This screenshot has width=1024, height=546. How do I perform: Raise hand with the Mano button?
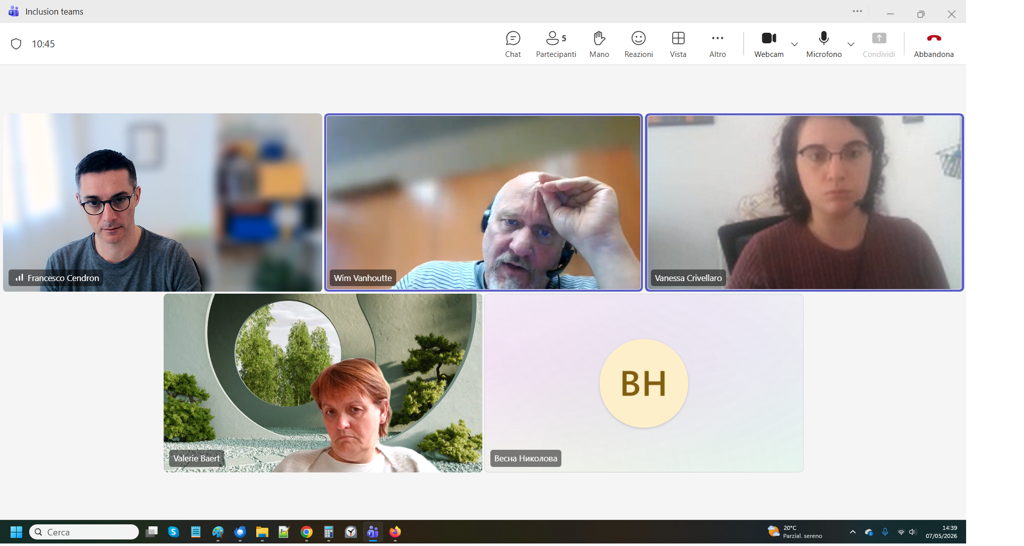tap(599, 44)
